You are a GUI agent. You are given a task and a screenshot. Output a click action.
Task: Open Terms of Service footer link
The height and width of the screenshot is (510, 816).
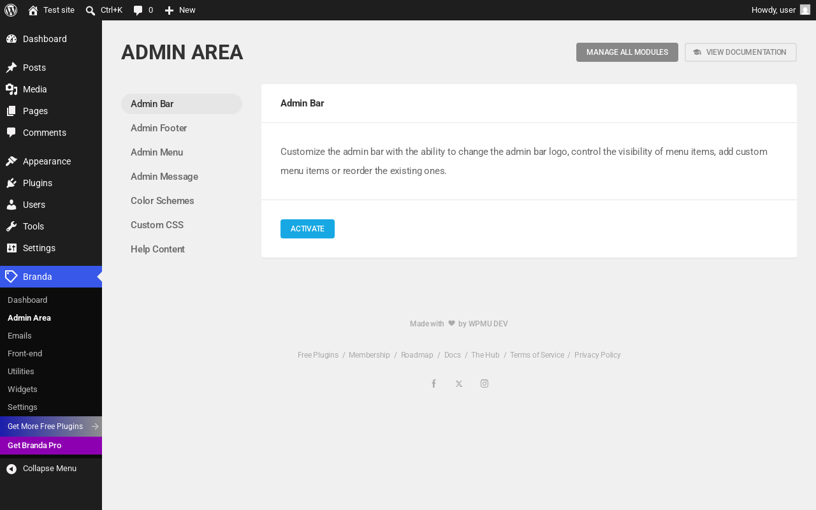537,355
